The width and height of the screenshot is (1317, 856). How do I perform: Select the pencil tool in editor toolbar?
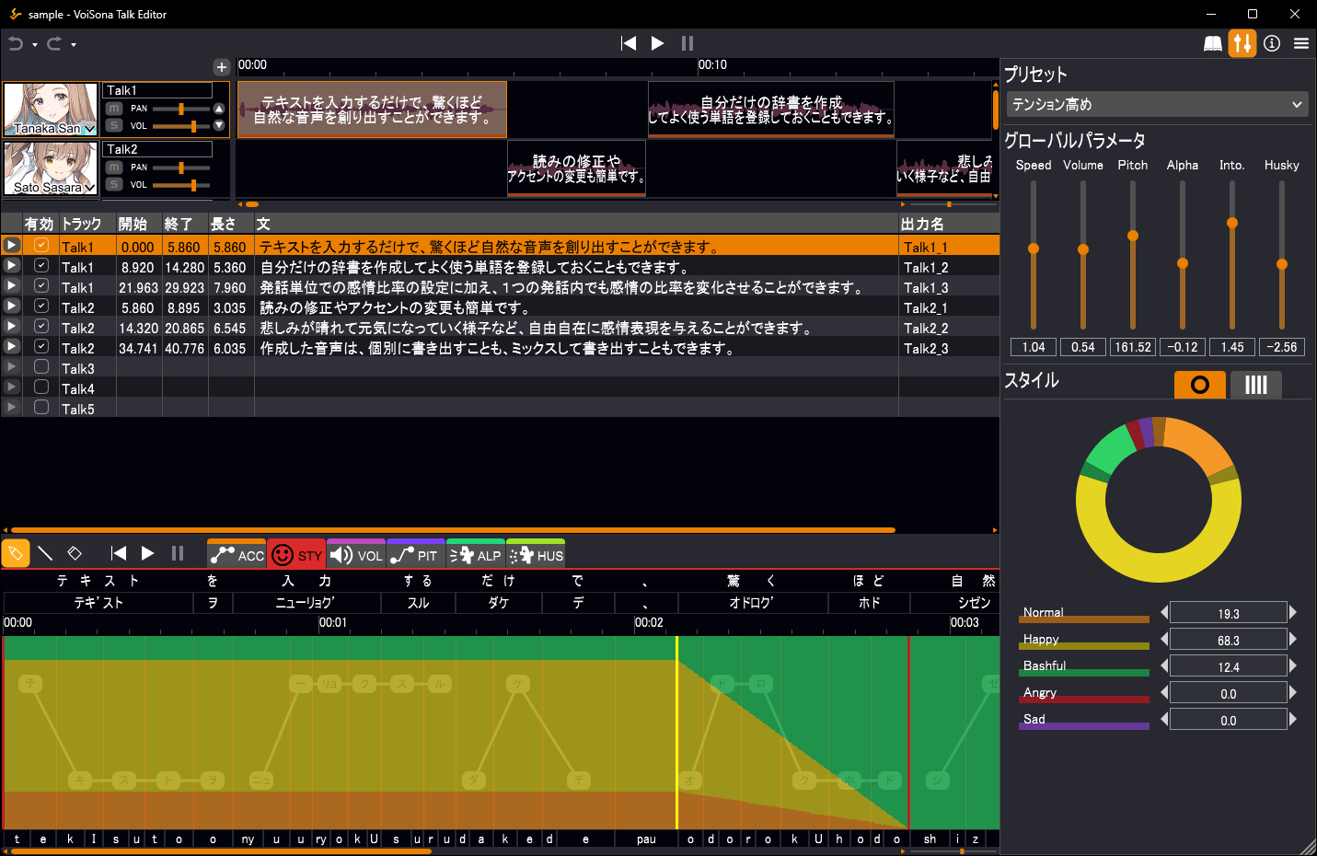pyautogui.click(x=16, y=553)
